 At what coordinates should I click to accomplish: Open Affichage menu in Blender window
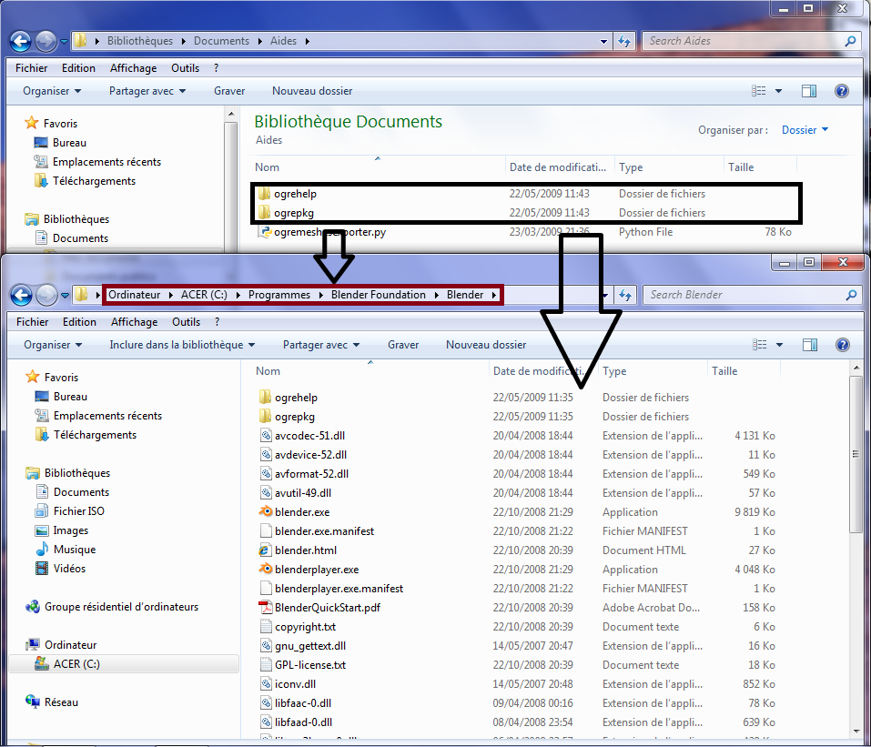pos(134,321)
